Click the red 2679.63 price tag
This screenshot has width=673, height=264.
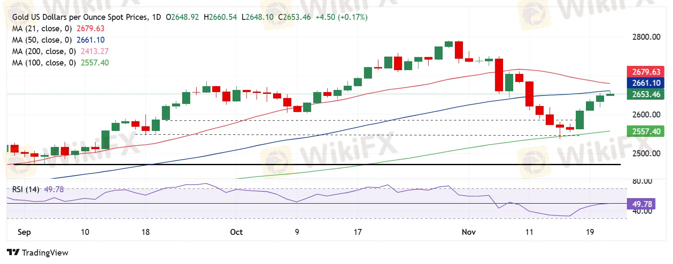coord(646,72)
